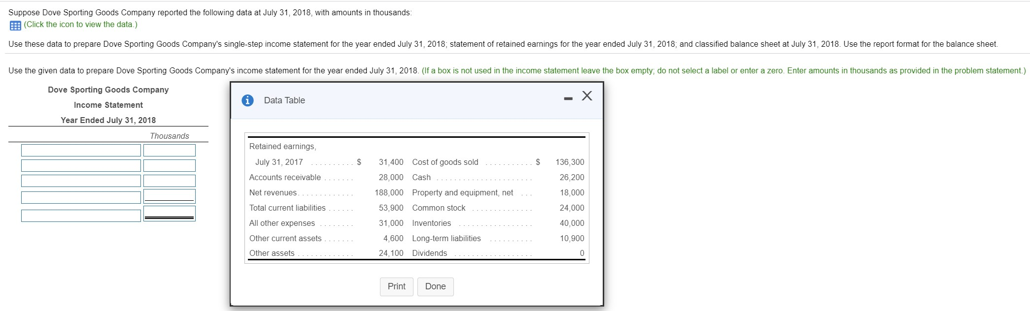Screen dimensions: 1030x311
Task: Click the 'Year Ended July 31, 2018' heading
Action: click(x=108, y=120)
